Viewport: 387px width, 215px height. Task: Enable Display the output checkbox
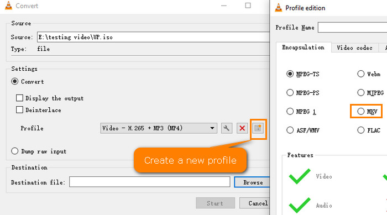pos(19,98)
